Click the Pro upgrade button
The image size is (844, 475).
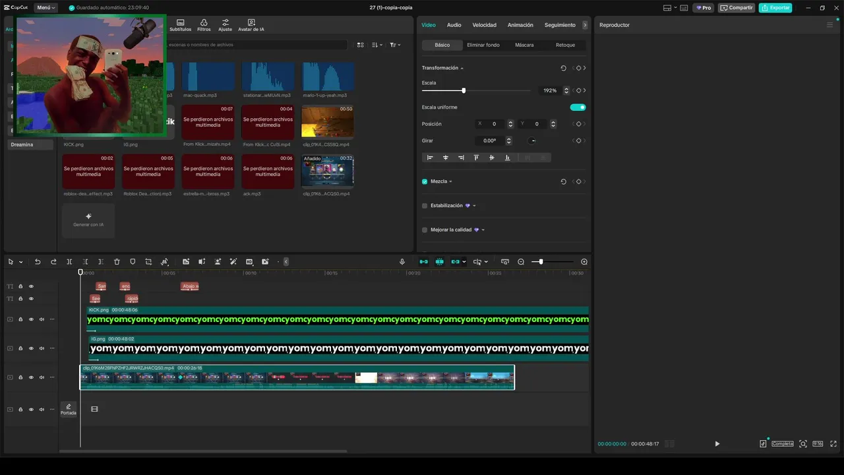coord(704,8)
